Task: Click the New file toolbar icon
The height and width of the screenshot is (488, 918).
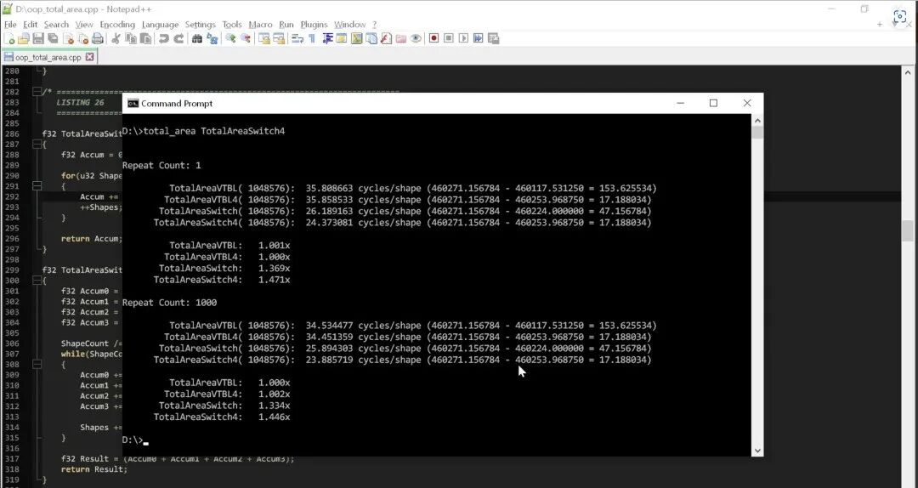Action: [9, 38]
